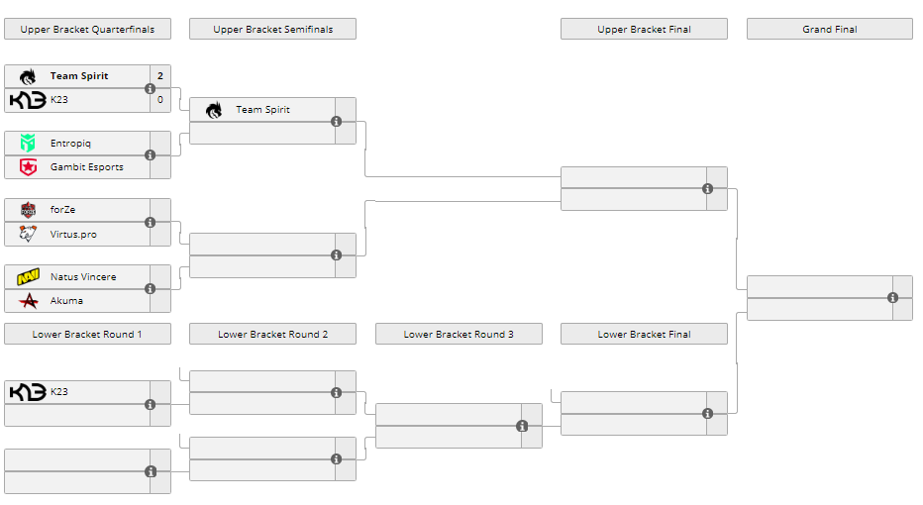The image size is (923, 505).
Task: Click the Gambit Esports team name
Action: click(x=87, y=167)
